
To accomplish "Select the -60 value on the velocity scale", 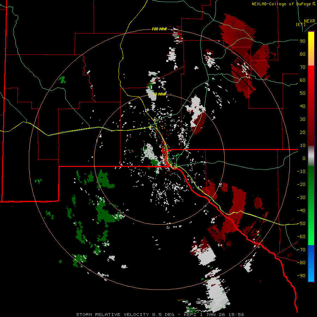I will (x=301, y=237).
